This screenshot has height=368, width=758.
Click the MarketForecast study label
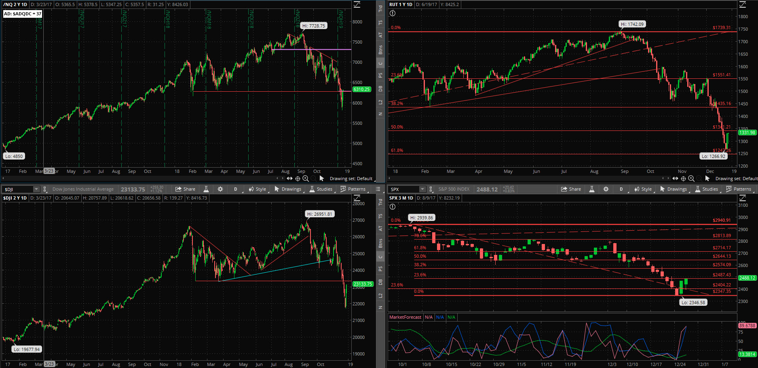405,317
